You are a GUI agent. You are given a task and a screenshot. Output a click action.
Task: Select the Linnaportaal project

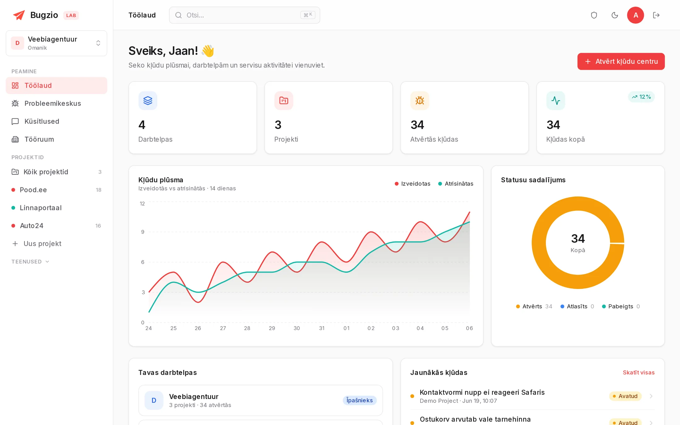[56, 208]
